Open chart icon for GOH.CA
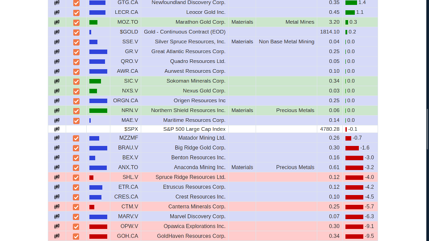 coord(57,237)
